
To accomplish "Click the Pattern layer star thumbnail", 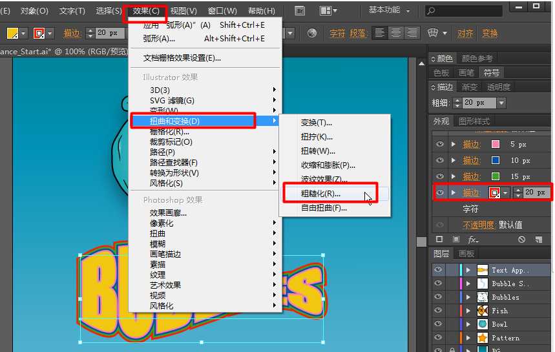I will point(483,338).
